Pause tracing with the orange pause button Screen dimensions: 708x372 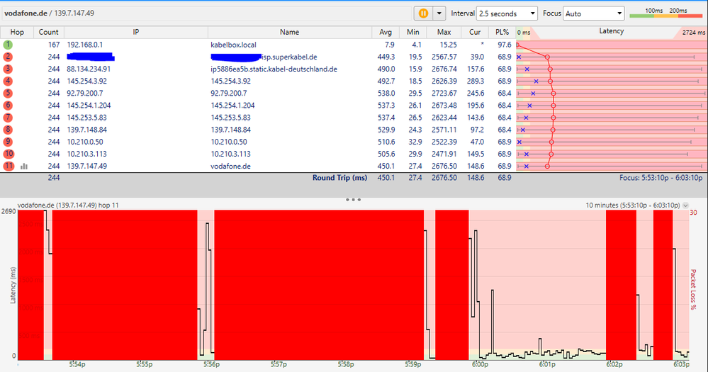424,13
